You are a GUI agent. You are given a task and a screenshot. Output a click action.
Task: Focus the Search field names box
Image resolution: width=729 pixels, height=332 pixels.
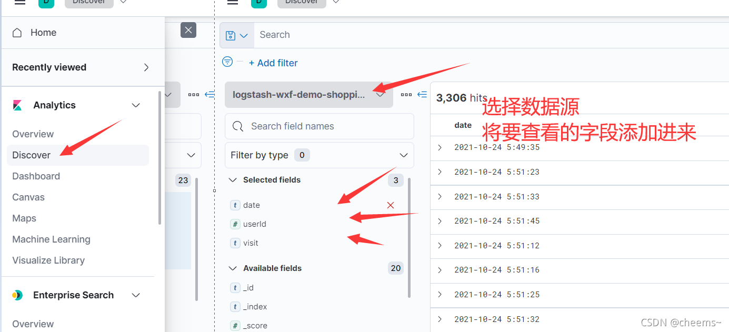point(319,126)
